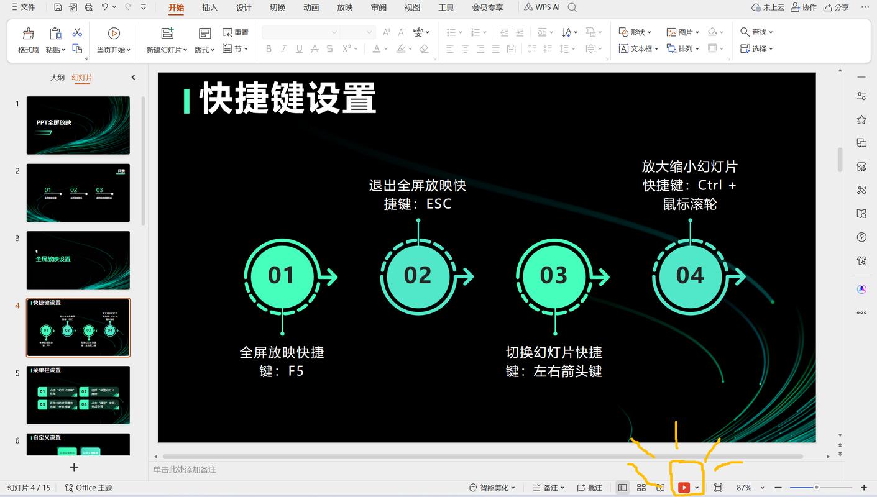Image resolution: width=877 pixels, height=497 pixels.
Task: Click the help question mark in right sidebar
Action: click(861, 237)
